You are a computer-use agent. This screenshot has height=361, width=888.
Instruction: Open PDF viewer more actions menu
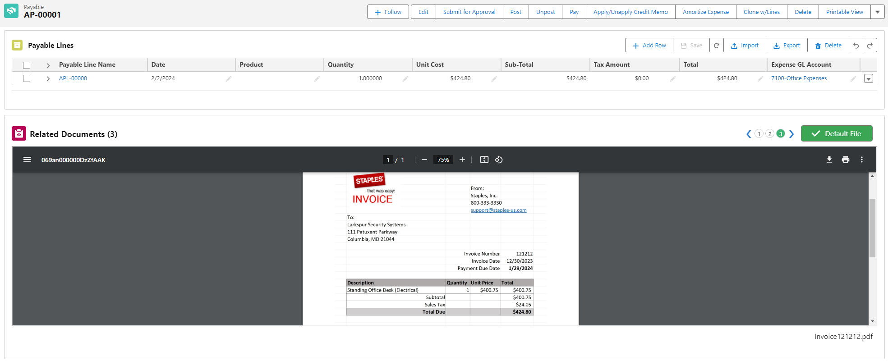pyautogui.click(x=861, y=160)
